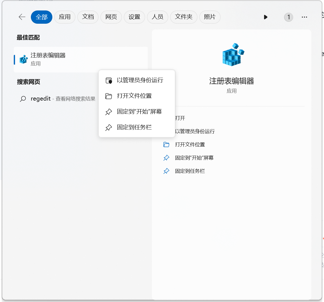Click the small registry cube icon in the results

(x=24, y=59)
